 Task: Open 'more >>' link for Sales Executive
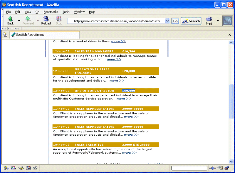click(129, 153)
